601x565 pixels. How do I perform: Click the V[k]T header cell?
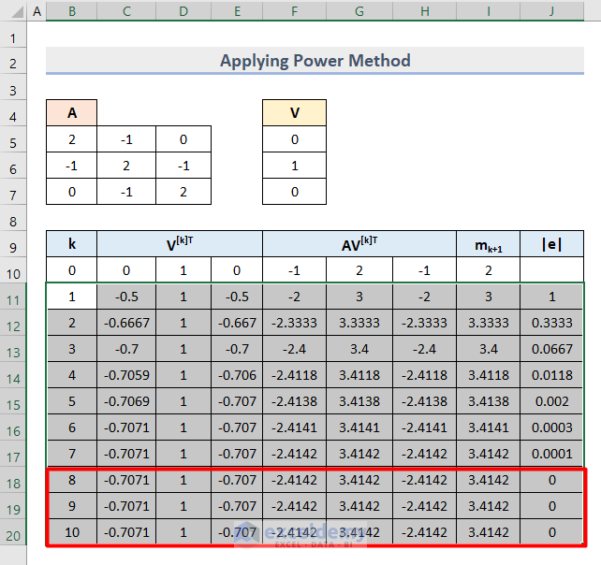[180, 243]
